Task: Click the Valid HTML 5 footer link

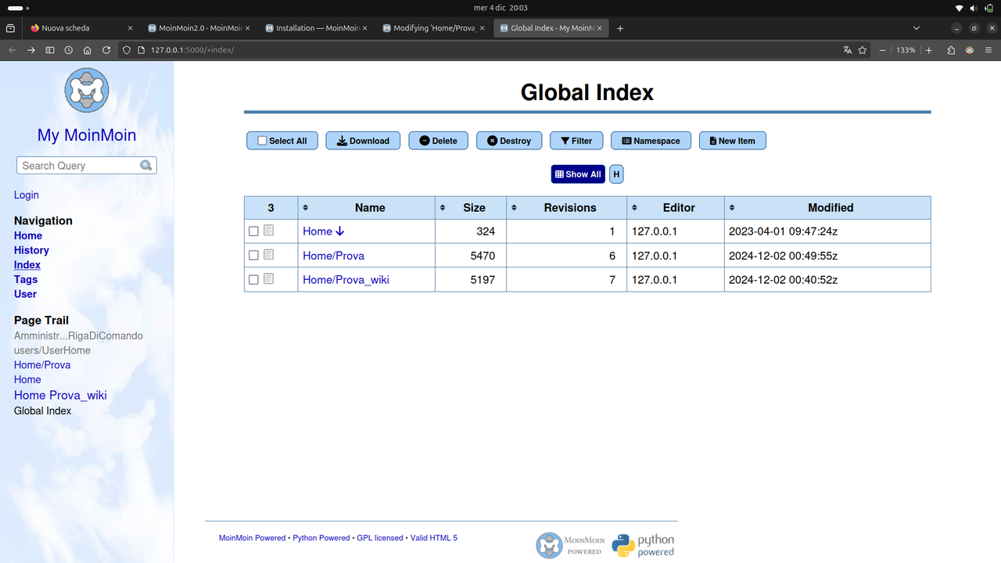Action: click(x=434, y=538)
